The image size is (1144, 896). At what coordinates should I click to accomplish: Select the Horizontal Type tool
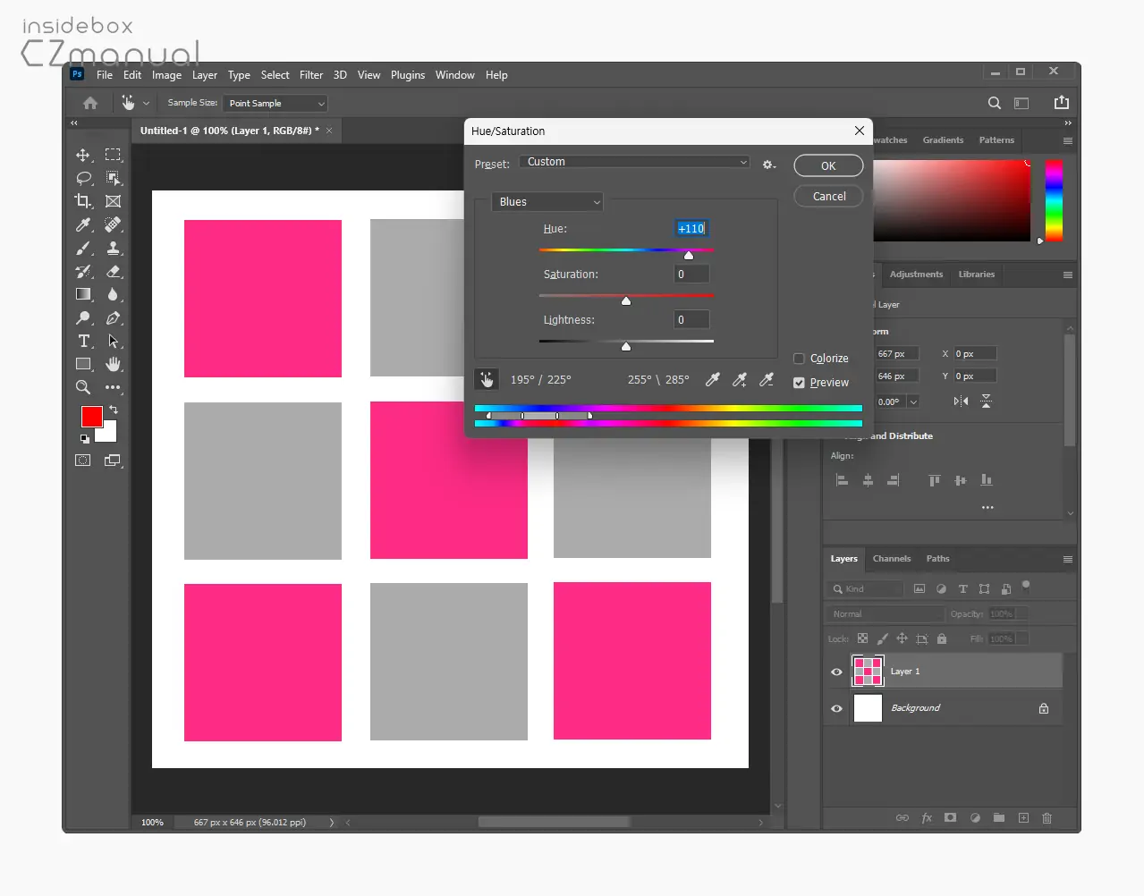83,341
